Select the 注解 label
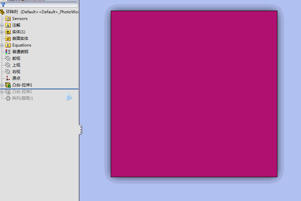This screenshot has height=201, width=301. (x=16, y=25)
